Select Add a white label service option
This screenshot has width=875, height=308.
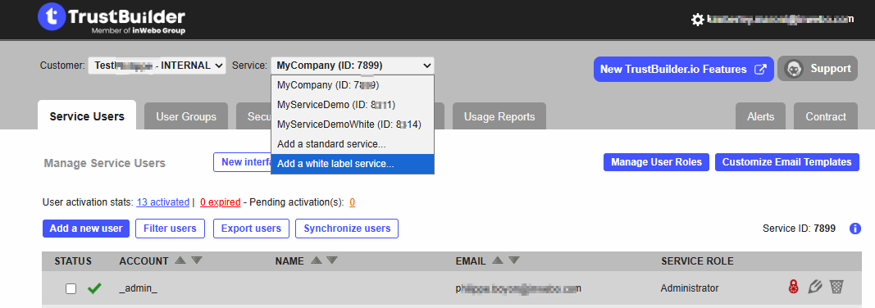pos(352,164)
